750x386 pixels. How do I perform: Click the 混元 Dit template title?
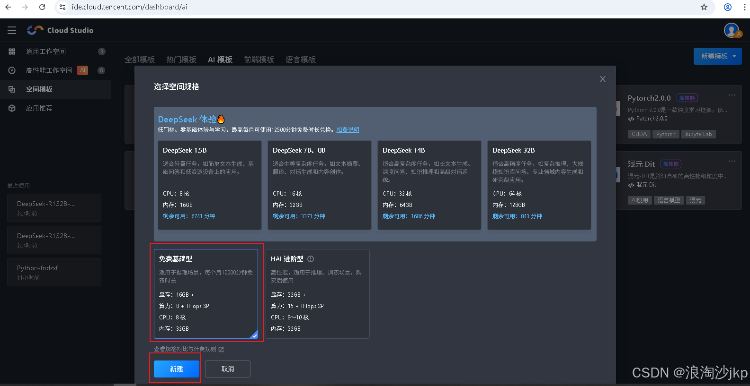[641, 164]
